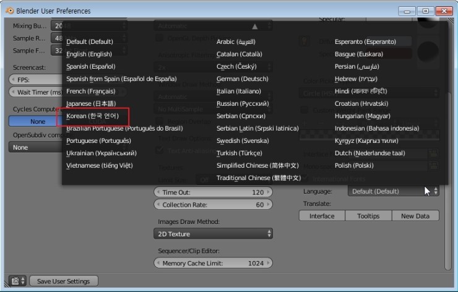The width and height of the screenshot is (458, 292).
Task: Choose Serbian Latin language
Action: click(x=257, y=129)
